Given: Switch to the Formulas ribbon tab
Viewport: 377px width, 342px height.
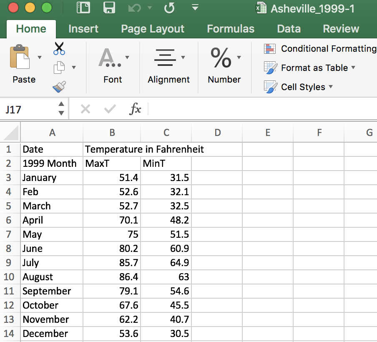Looking at the screenshot, I should click(x=231, y=29).
